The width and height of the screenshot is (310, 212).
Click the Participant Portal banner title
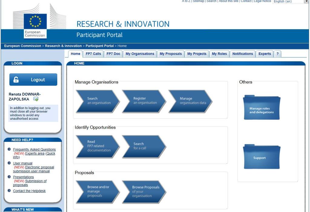(99, 35)
